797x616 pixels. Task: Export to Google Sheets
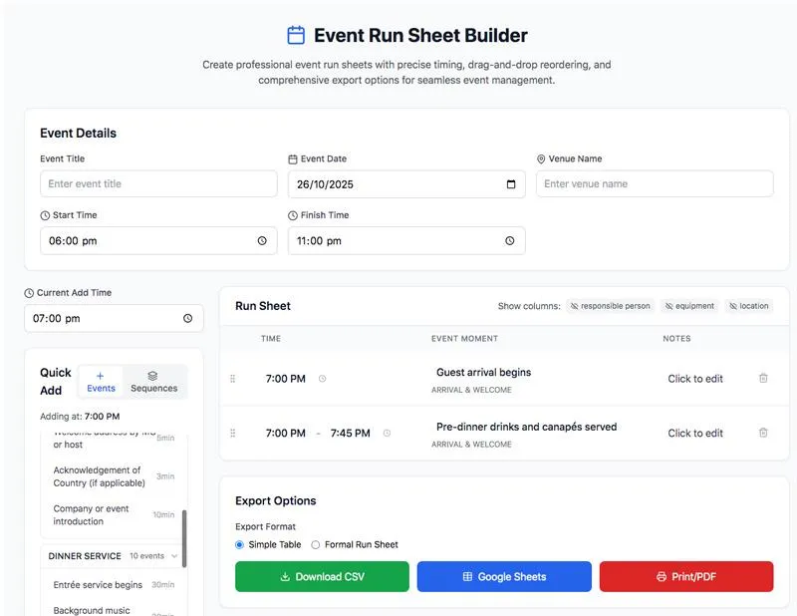[x=504, y=576]
